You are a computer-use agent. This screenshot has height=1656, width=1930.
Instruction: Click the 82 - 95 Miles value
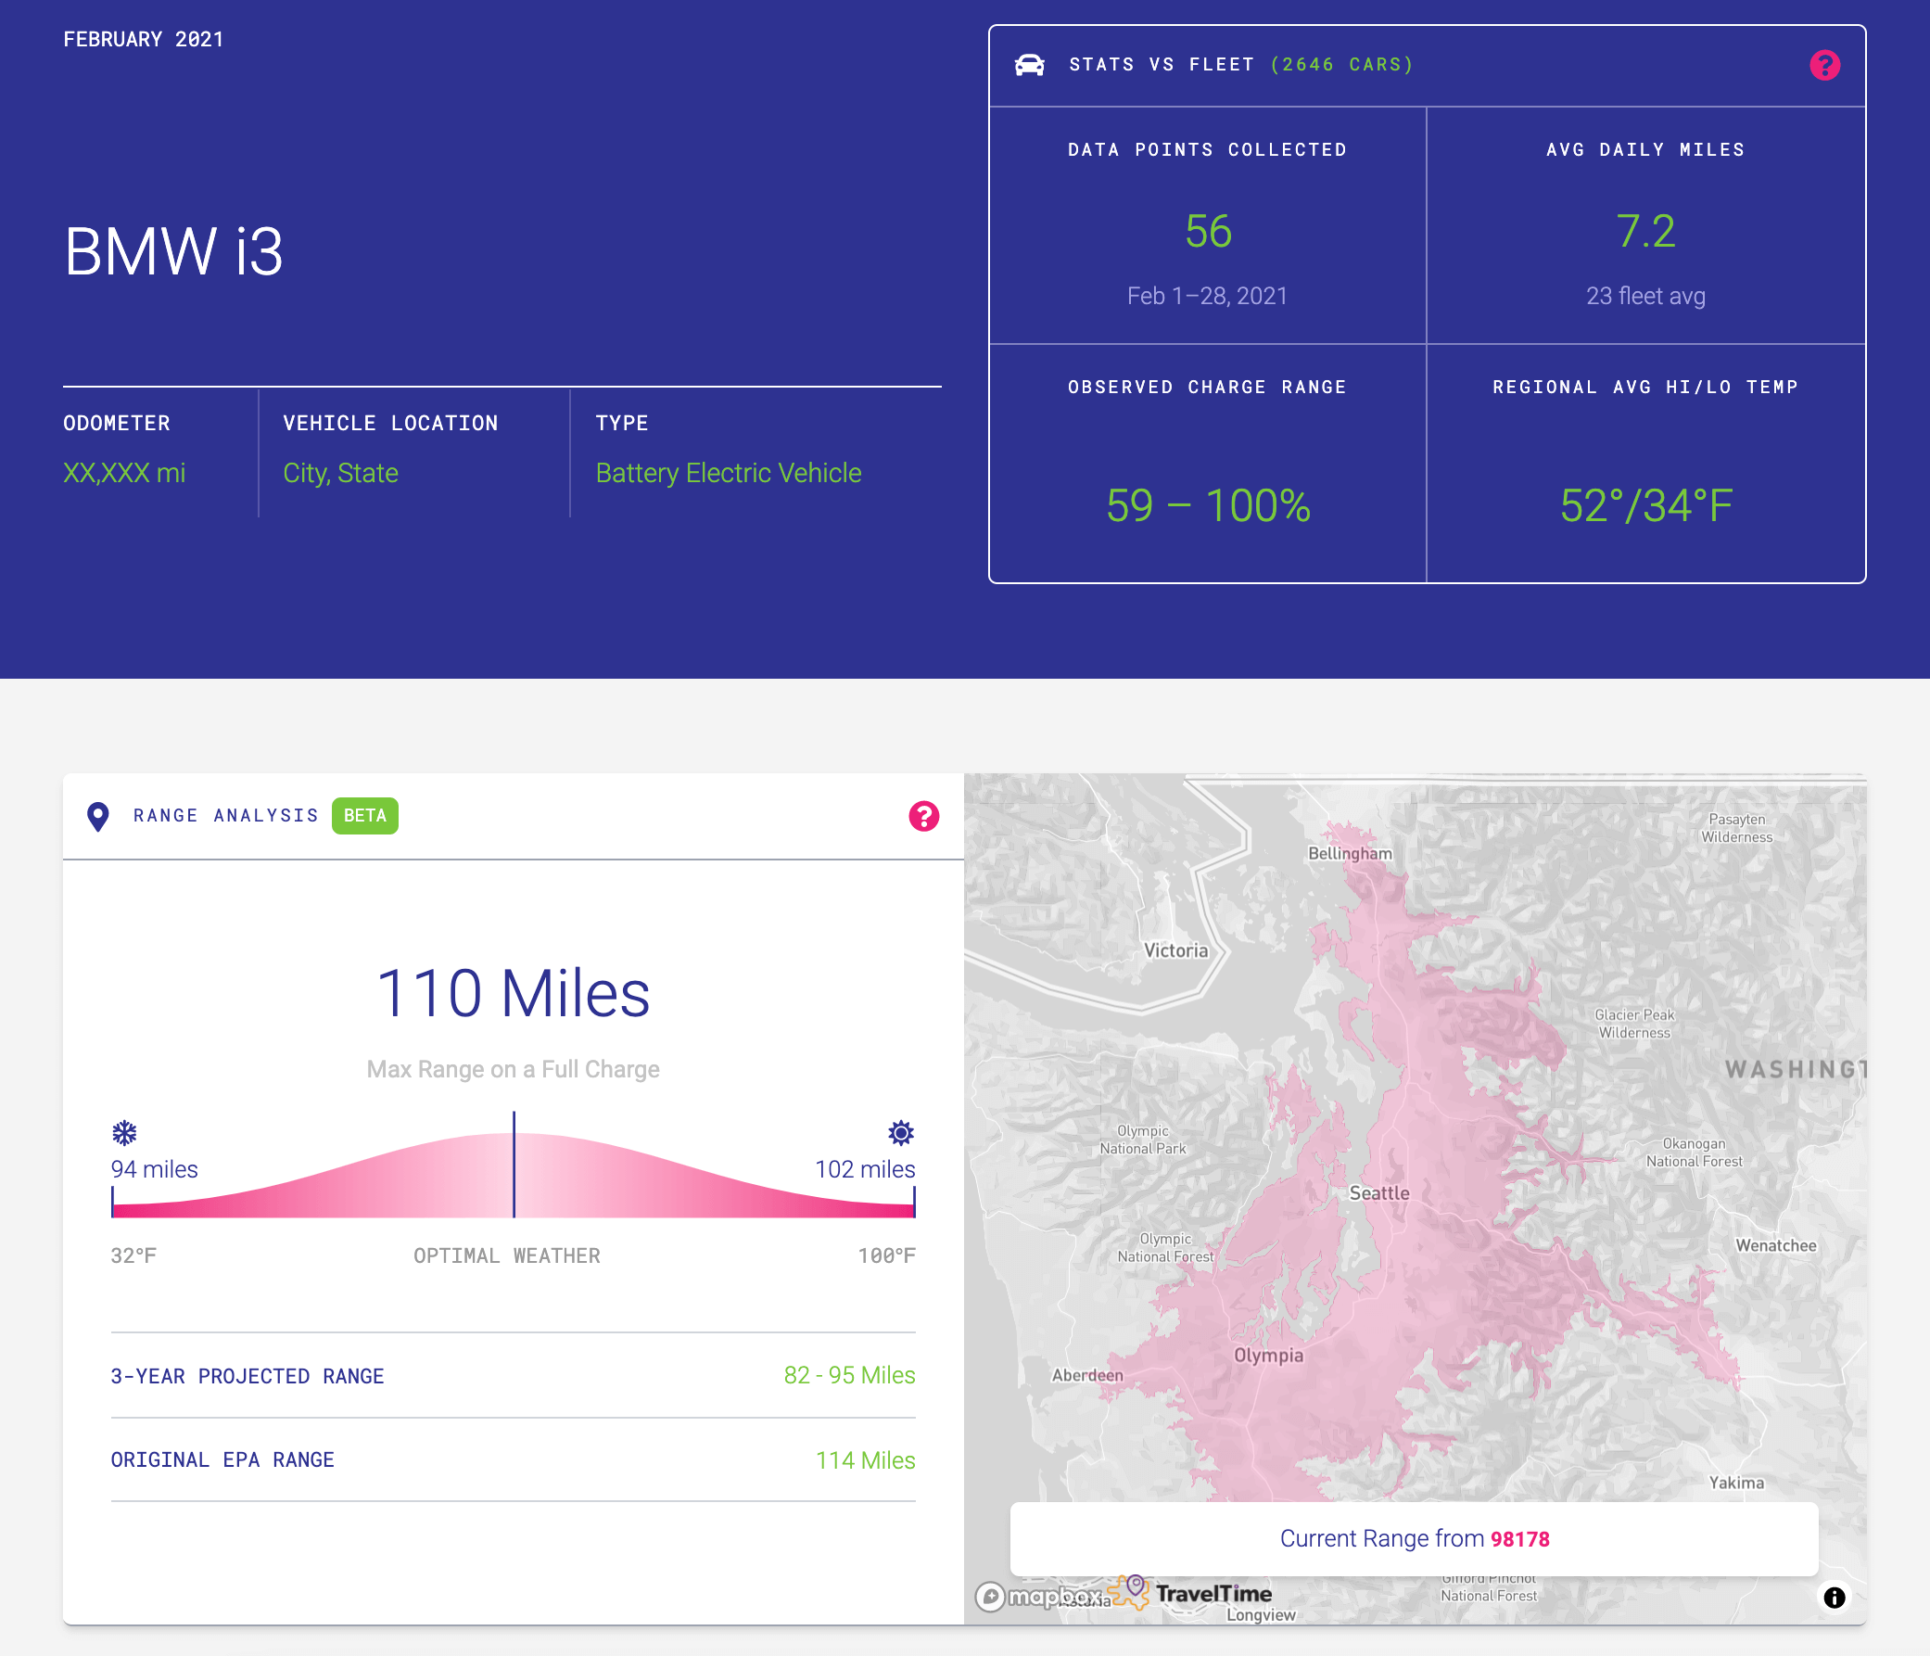coord(849,1375)
